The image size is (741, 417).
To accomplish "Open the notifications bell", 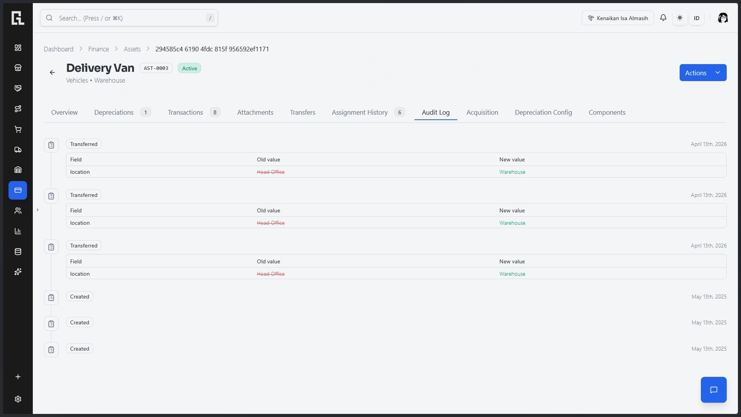I will click(663, 18).
